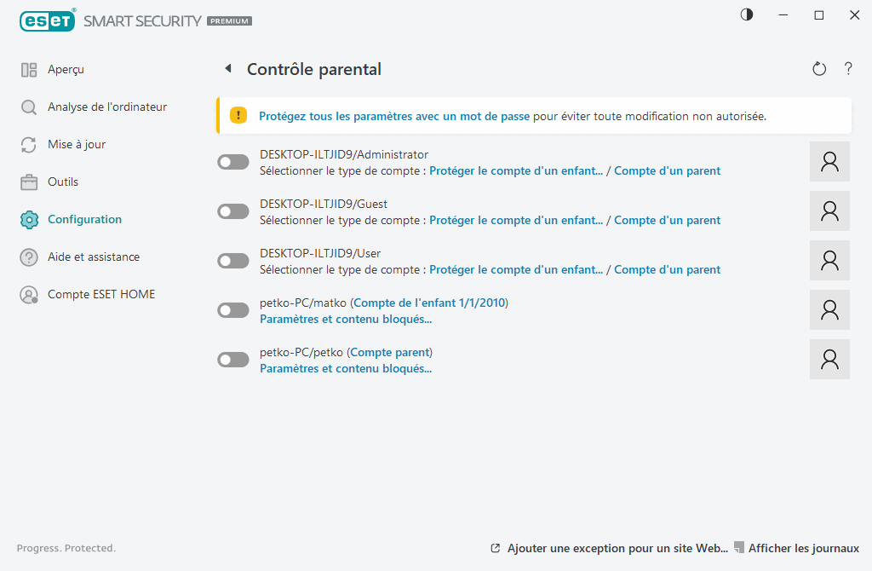Turn on the DESKTOP-ILTJID9/User toggle
Viewport: 872px width, 571px height.
(x=233, y=261)
